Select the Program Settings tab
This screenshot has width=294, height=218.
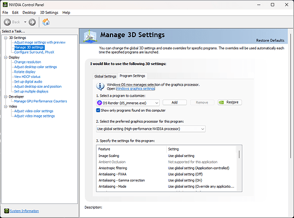(132, 76)
